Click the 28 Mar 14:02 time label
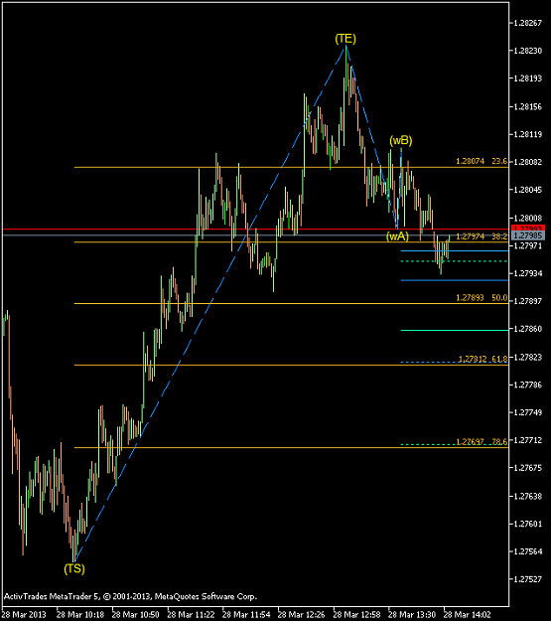 point(467,615)
